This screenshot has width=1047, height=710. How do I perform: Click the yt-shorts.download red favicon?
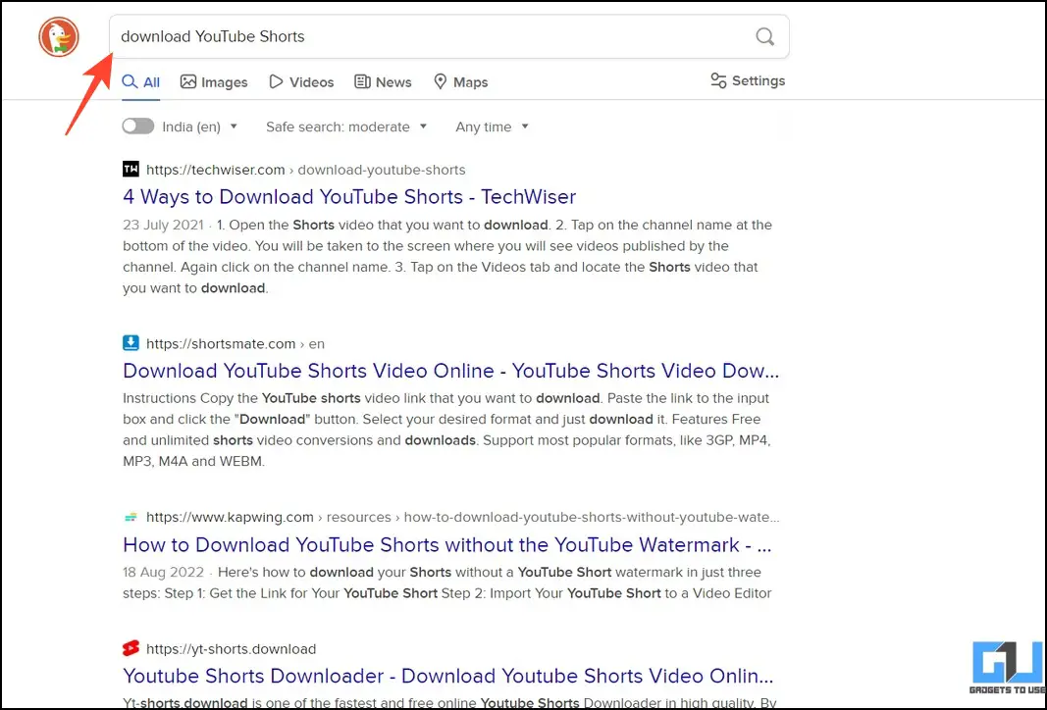pyautogui.click(x=131, y=648)
